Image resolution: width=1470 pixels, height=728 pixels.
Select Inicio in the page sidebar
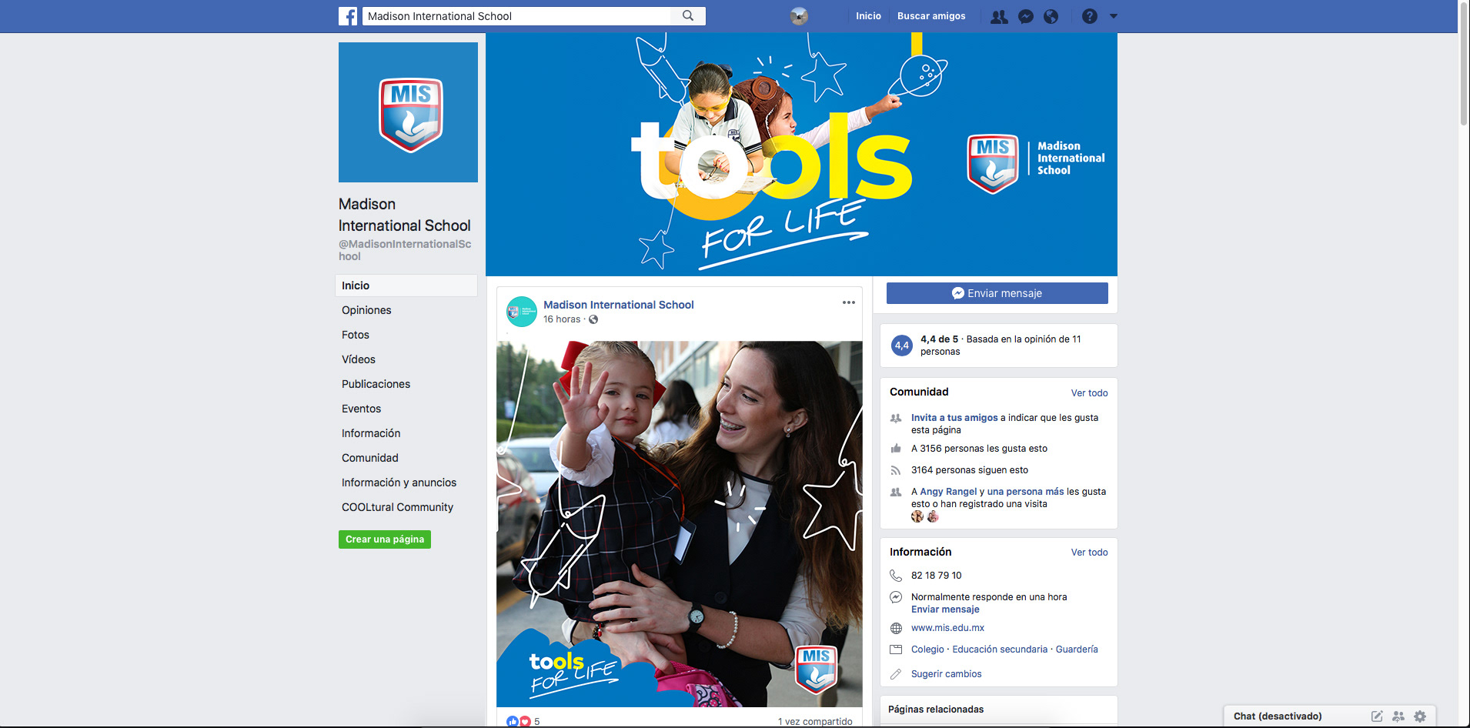(x=406, y=286)
